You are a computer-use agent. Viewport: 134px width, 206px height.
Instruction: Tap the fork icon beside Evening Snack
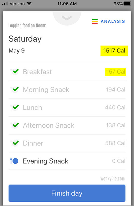(11, 161)
